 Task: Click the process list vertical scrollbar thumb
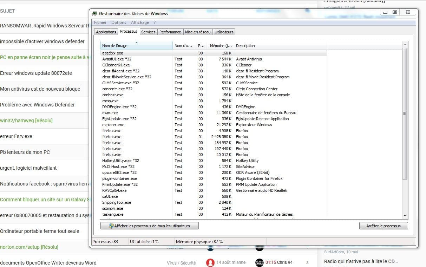pos(405,113)
